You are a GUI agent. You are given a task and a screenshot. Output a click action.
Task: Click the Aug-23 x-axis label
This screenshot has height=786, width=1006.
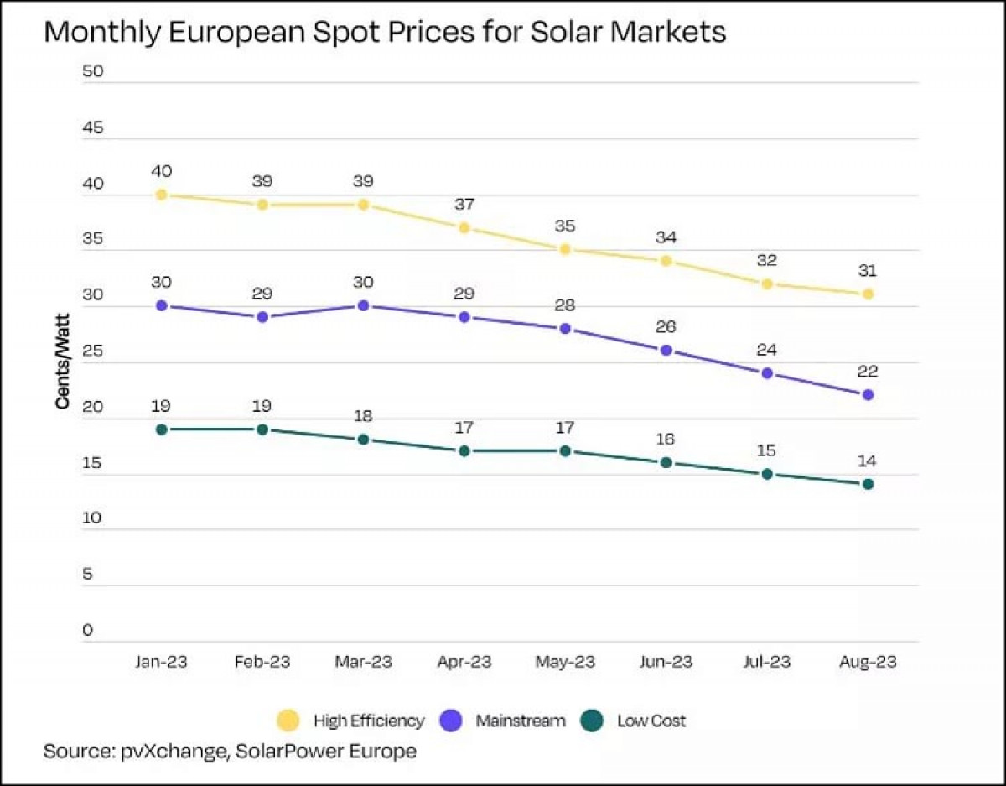point(868,662)
